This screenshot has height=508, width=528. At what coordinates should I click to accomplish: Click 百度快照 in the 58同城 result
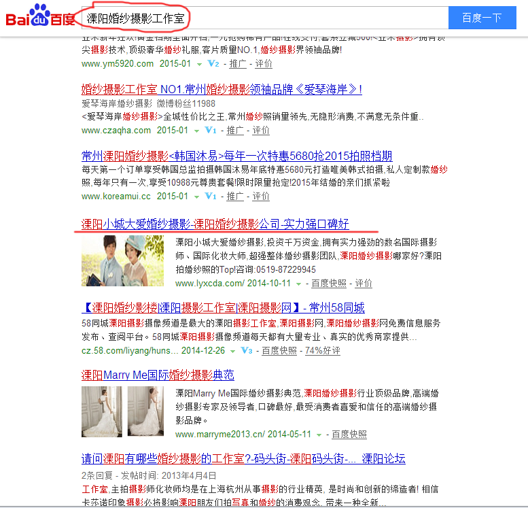279,351
